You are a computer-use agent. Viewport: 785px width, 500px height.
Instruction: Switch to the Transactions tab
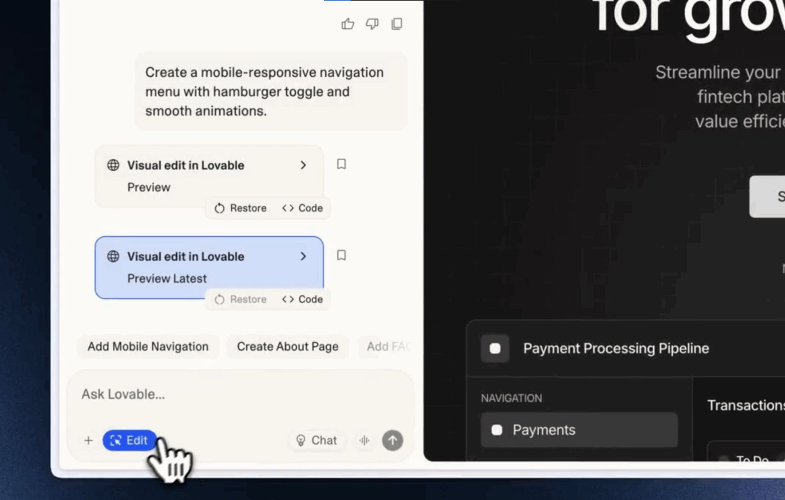745,404
